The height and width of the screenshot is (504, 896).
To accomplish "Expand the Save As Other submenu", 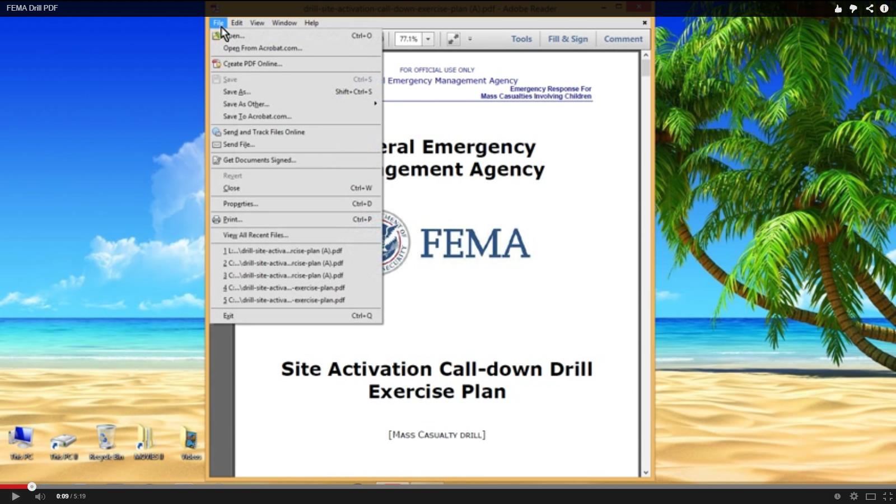I will tap(296, 104).
